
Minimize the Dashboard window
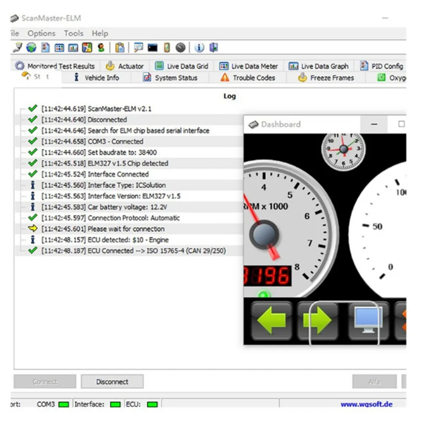click(374, 124)
